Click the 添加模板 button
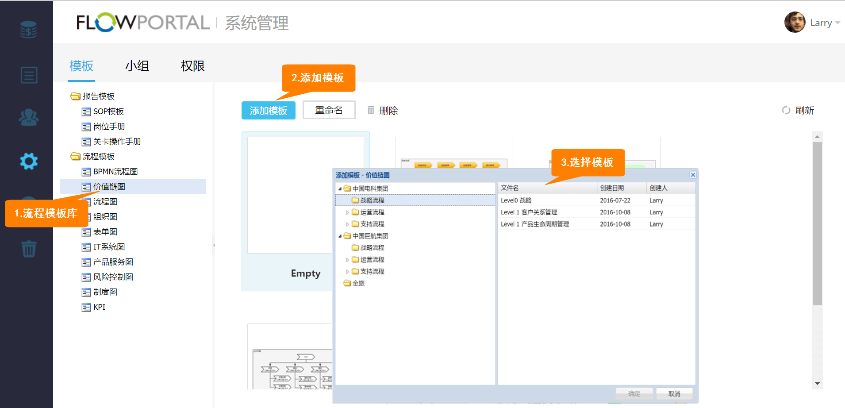Viewport: 845px width, 408px height. pos(268,111)
